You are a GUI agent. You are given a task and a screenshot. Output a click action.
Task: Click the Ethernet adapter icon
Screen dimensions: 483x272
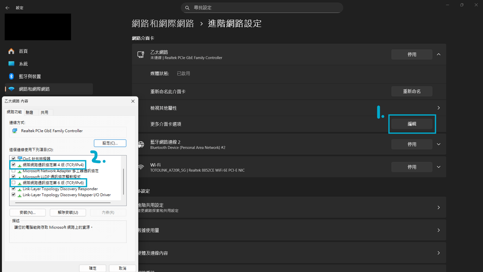coord(141,54)
